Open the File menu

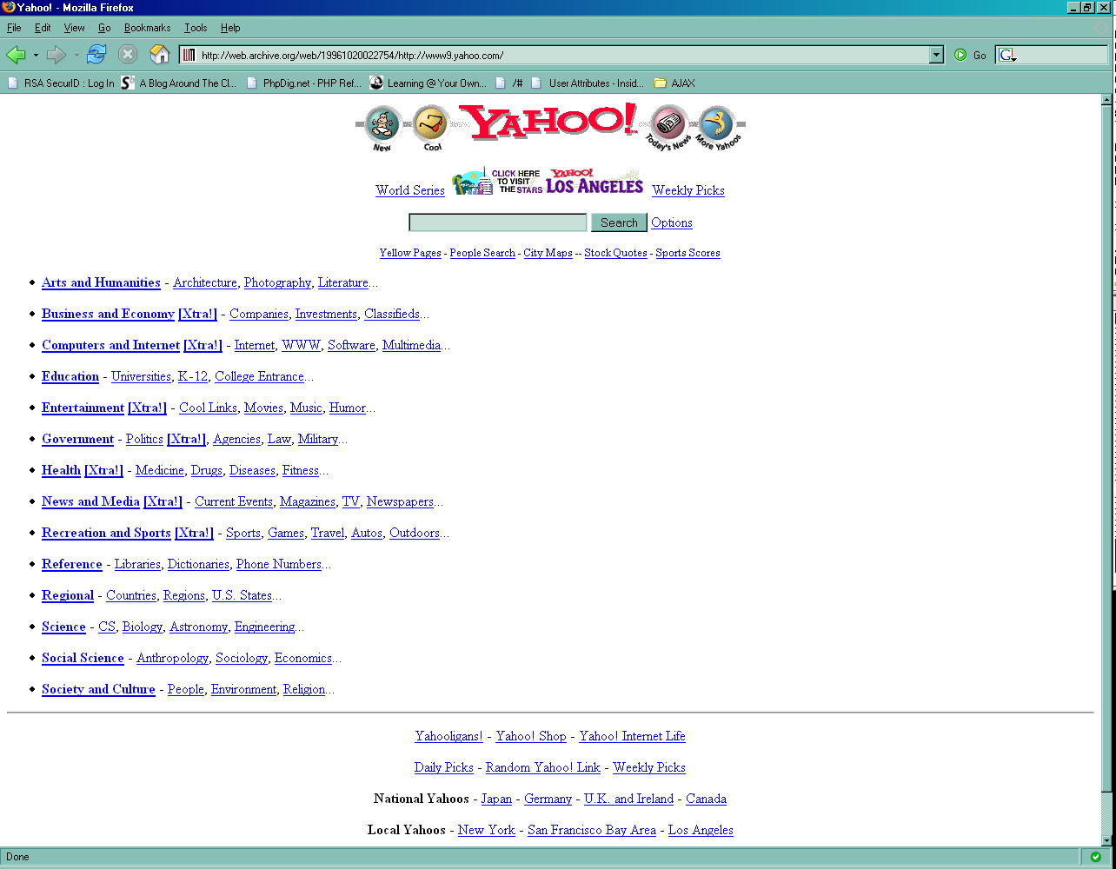14,28
